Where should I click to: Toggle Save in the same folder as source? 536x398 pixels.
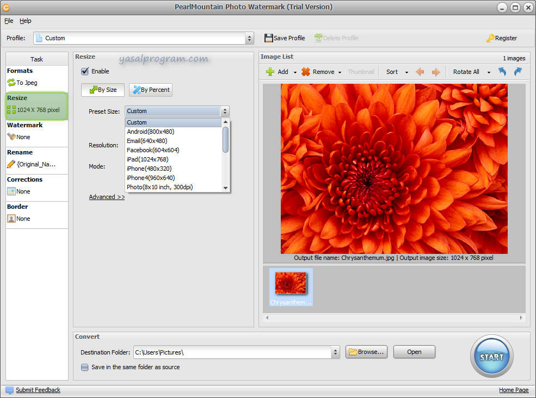pos(85,367)
